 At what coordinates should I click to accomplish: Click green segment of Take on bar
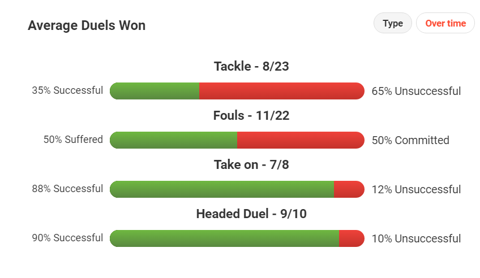(222, 189)
